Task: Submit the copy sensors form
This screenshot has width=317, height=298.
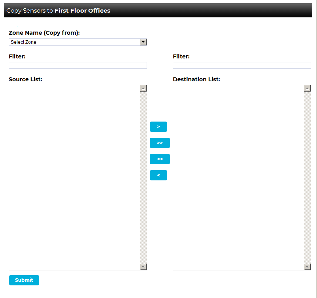Action: tap(24, 280)
